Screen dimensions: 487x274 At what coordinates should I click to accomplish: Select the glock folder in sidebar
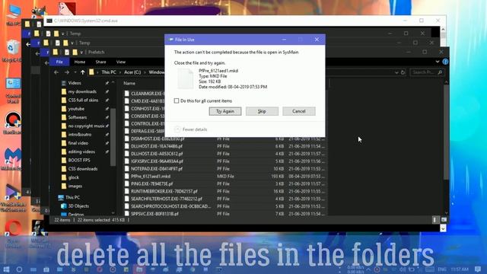[x=73, y=177]
